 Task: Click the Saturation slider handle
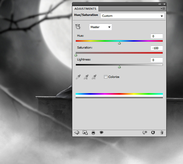(76, 55)
